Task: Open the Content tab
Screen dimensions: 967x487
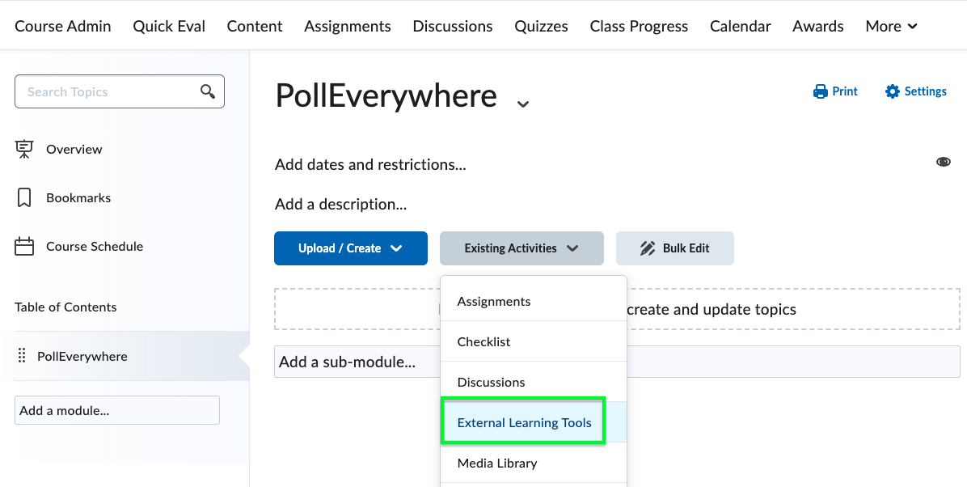Action: coord(255,27)
